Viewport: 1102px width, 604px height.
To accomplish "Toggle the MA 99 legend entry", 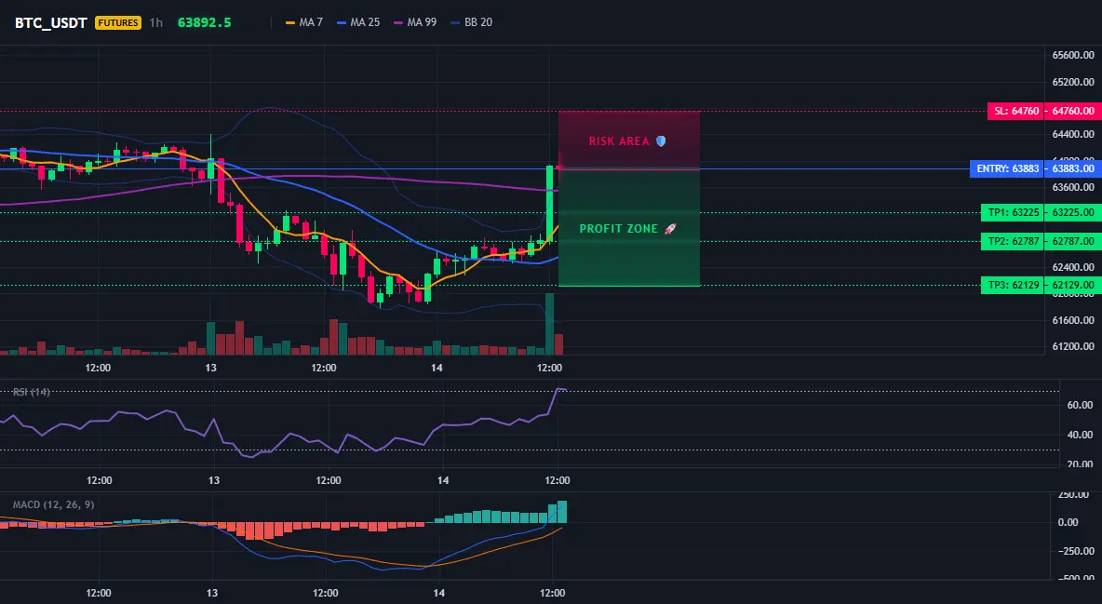I will point(415,22).
